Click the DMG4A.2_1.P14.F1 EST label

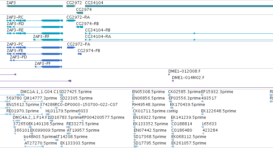31,118
